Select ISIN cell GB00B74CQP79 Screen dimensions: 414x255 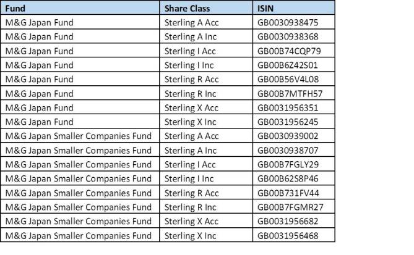[x=293, y=51]
